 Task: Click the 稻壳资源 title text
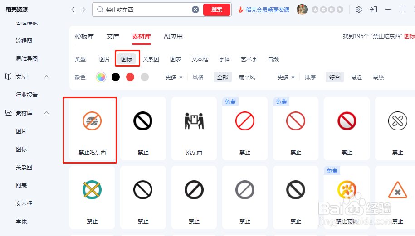click(17, 10)
